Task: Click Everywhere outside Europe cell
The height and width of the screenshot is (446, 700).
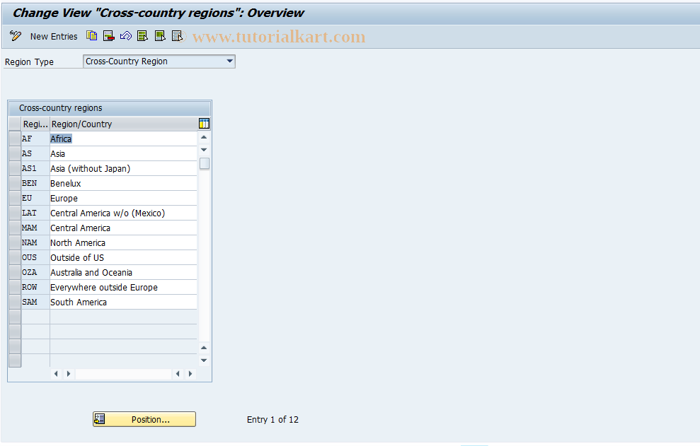Action: [x=123, y=287]
